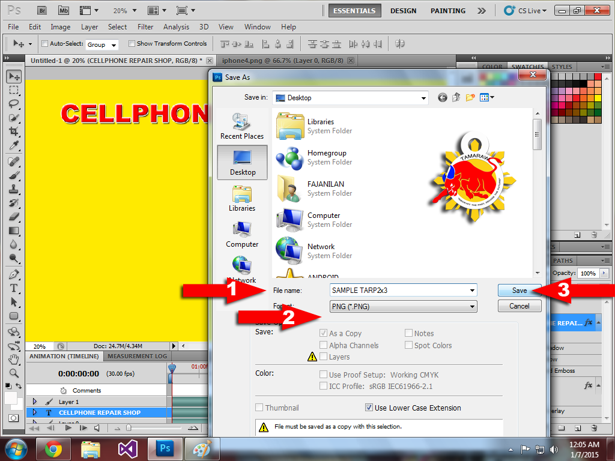Select the Crop tool
Screen dimensions: 615x461
[14, 131]
